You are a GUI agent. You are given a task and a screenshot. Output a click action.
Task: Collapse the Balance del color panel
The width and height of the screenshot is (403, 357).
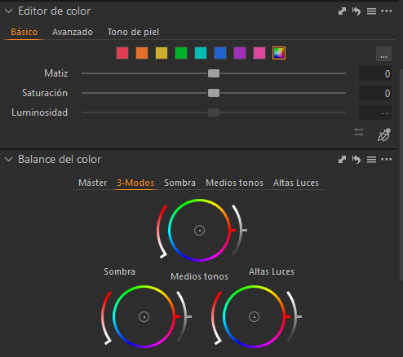[9, 160]
